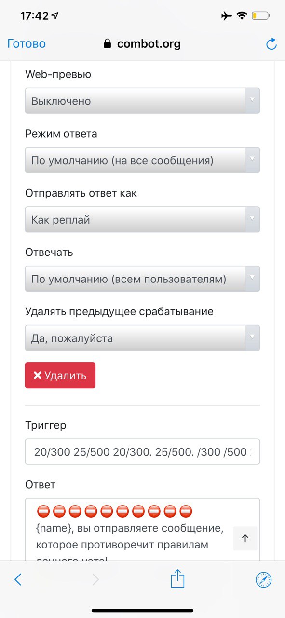Tap the scroll-to-top arrow button
This screenshot has height=618, width=285.
245,538
